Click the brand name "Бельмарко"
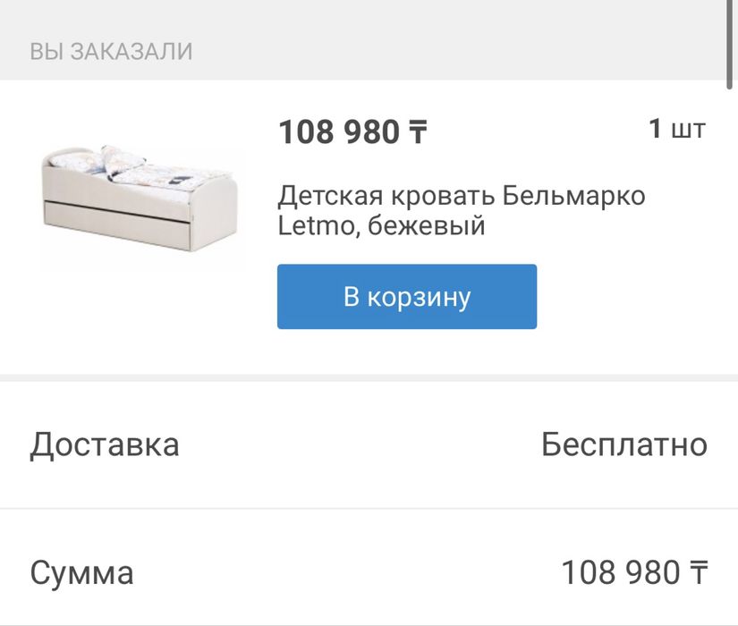 tap(573, 195)
